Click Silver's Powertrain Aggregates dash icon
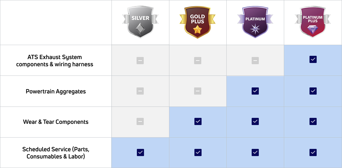Screen dimensions: 342x168 [x=140, y=91]
